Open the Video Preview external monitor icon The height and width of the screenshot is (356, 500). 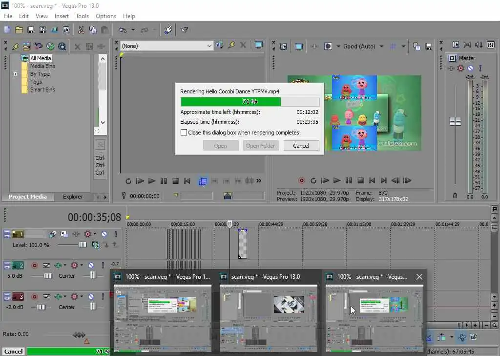point(298,46)
